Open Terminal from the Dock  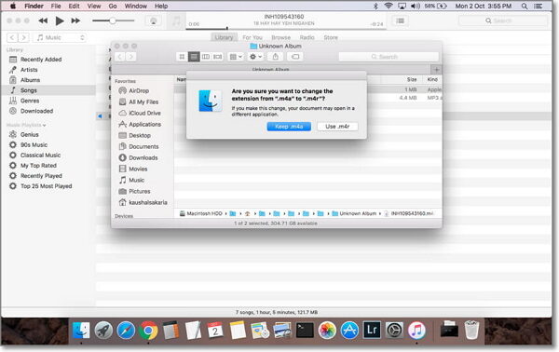coord(305,331)
